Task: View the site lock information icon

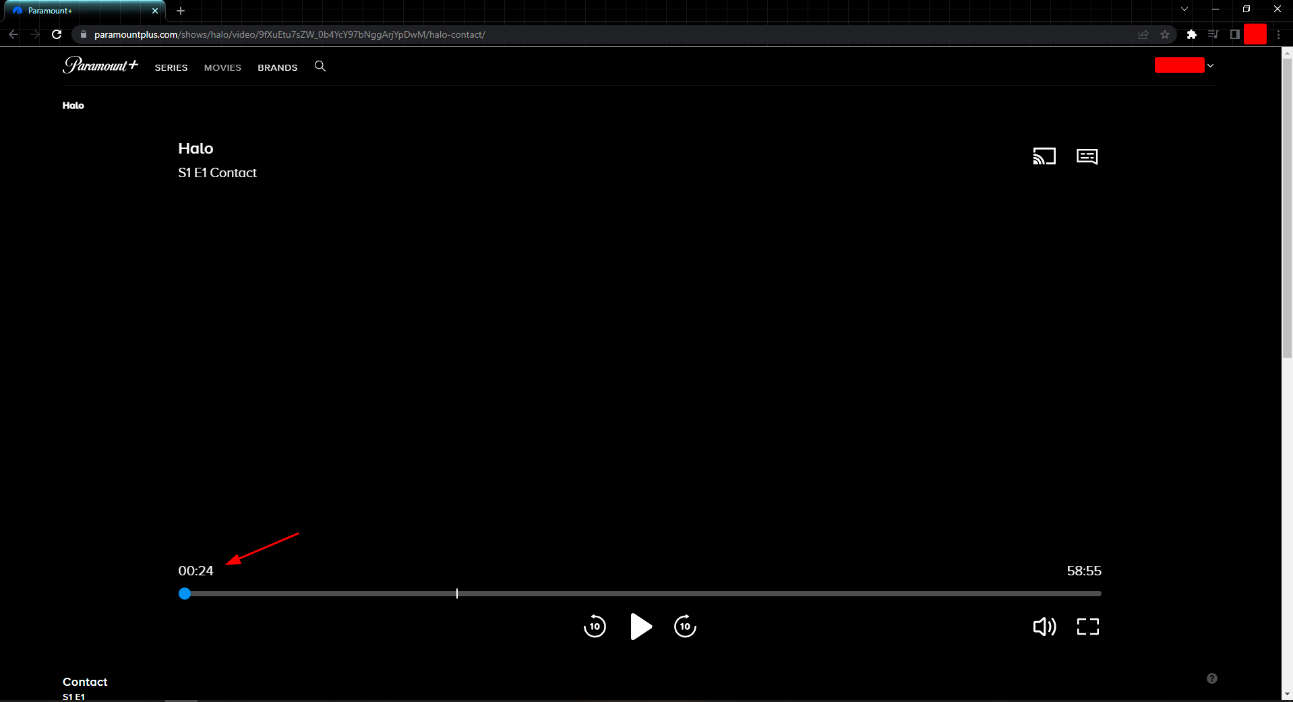Action: click(84, 34)
